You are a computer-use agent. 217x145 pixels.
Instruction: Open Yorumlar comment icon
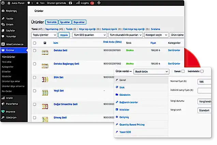(3, 37)
